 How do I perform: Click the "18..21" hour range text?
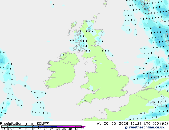coord(136,124)
